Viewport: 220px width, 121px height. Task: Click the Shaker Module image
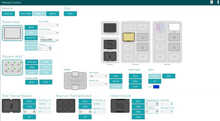[120, 106]
